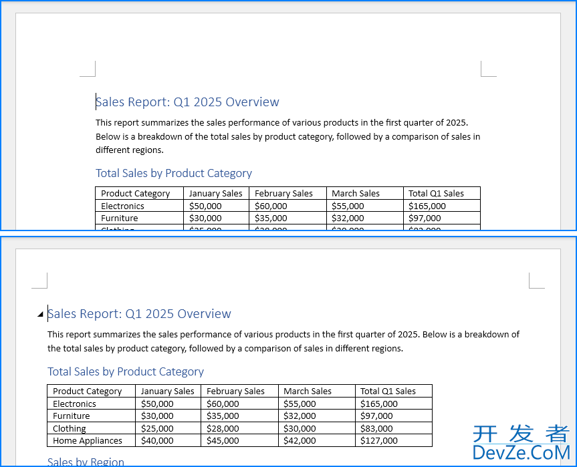Click the Sales Report title in lower document

139,313
